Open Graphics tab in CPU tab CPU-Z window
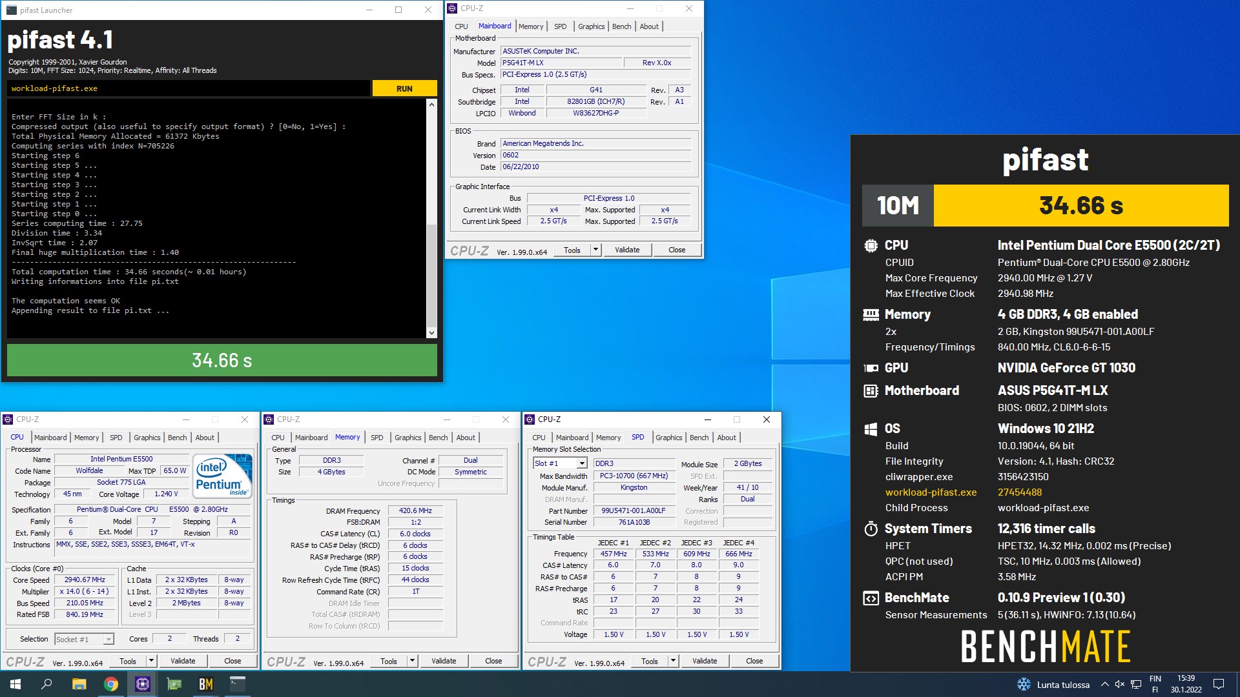 (147, 438)
